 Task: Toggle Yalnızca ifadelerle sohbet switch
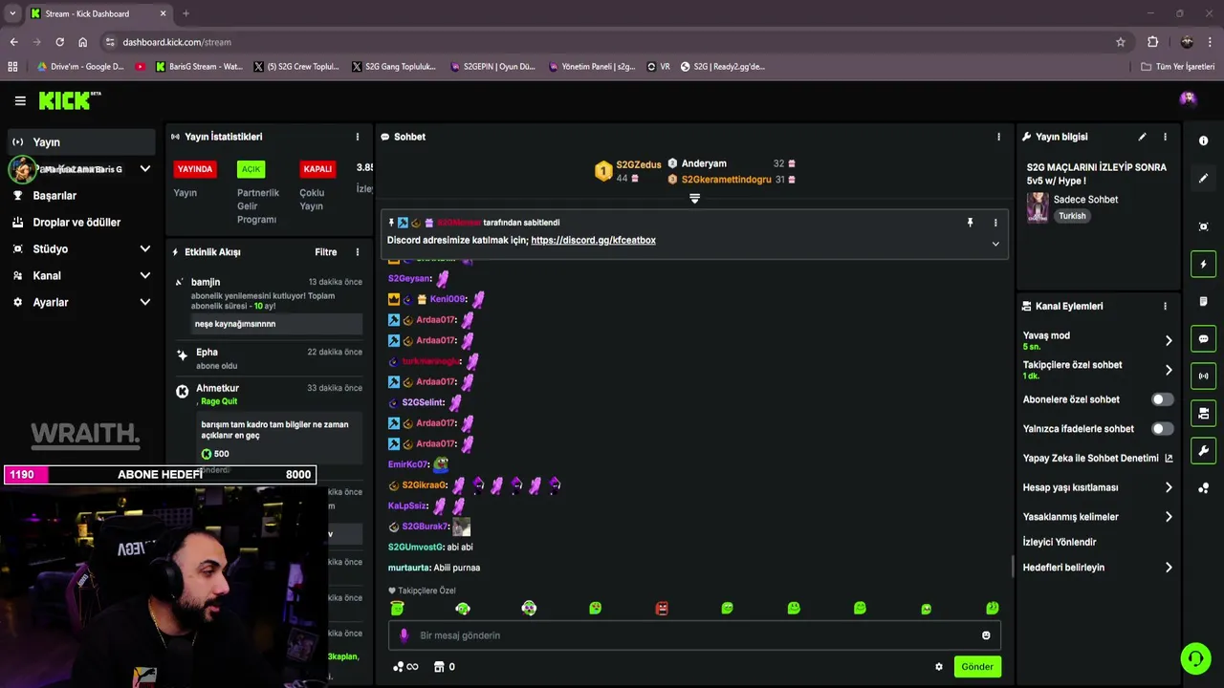coord(1162,429)
